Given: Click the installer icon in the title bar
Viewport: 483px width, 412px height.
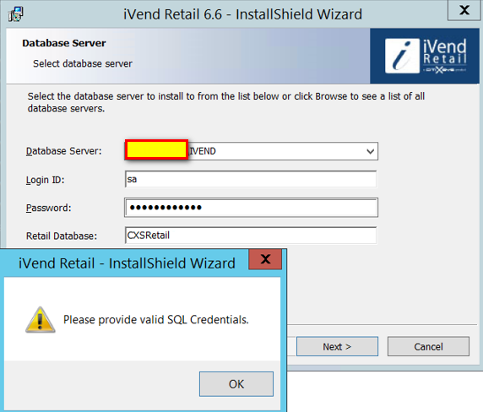Looking at the screenshot, I should (x=16, y=14).
